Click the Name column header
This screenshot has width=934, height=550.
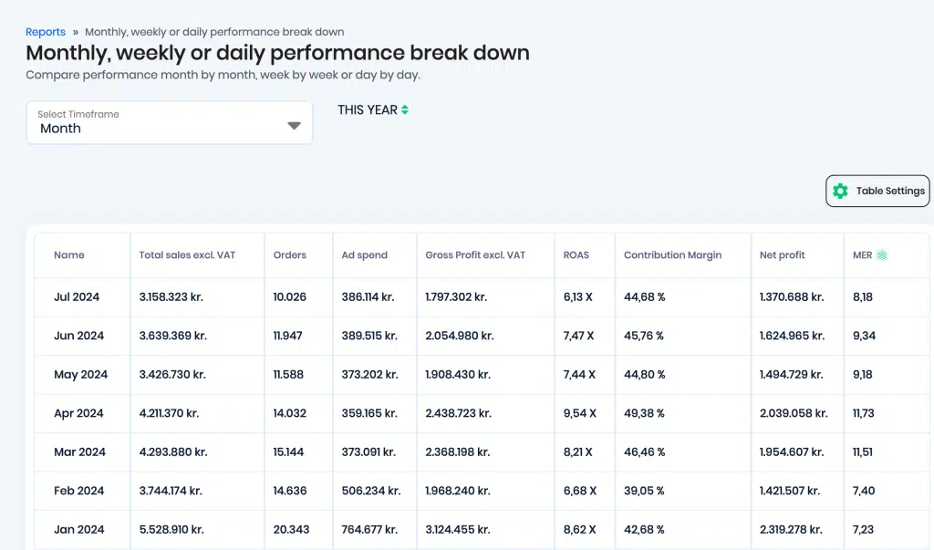[69, 255]
